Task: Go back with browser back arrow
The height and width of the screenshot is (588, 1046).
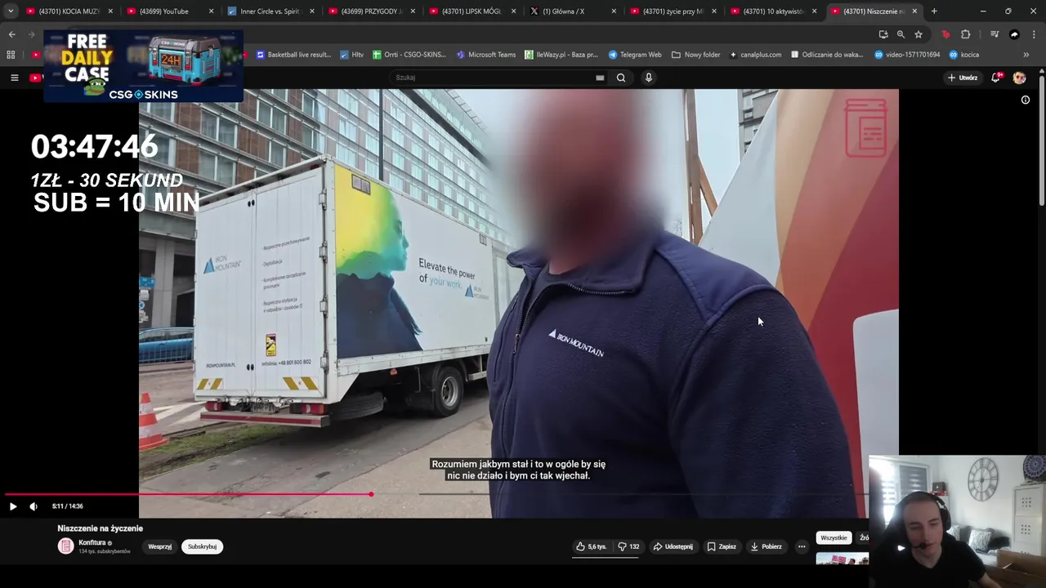Action: (11, 34)
